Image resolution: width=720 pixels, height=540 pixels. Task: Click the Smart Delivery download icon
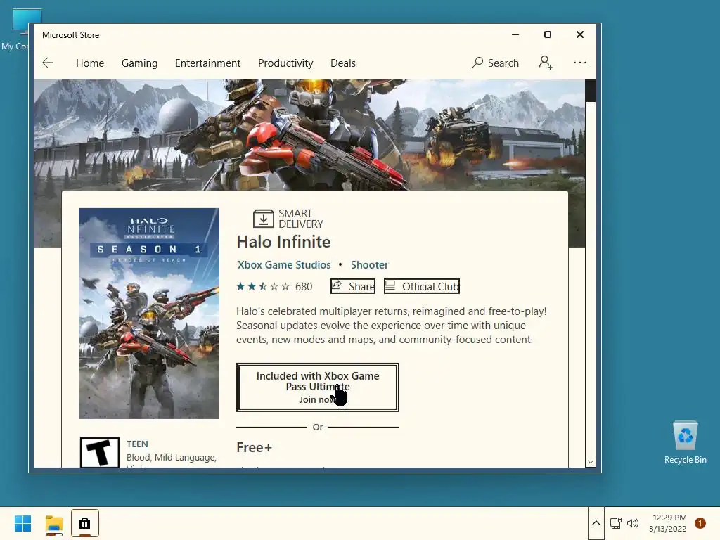point(263,219)
